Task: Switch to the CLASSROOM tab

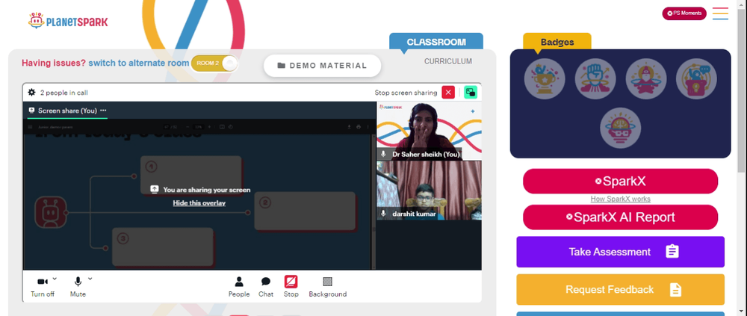Action: coord(436,42)
